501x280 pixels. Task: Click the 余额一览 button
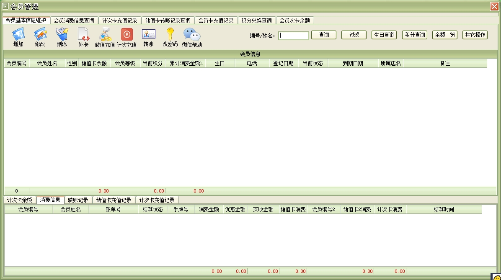(x=444, y=35)
